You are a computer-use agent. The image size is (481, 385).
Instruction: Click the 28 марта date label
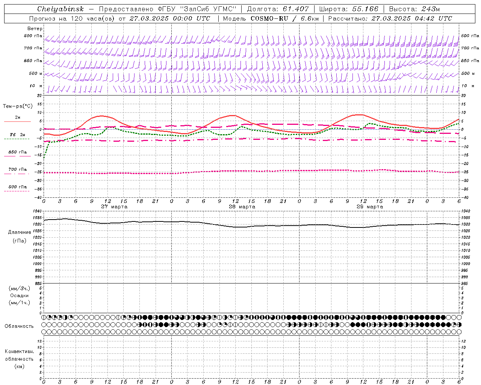pos(242,207)
